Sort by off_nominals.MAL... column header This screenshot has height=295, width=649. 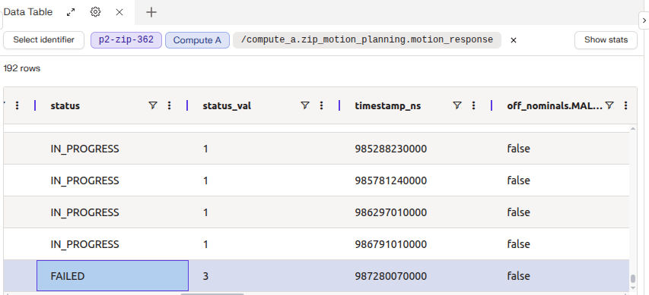[555, 106]
